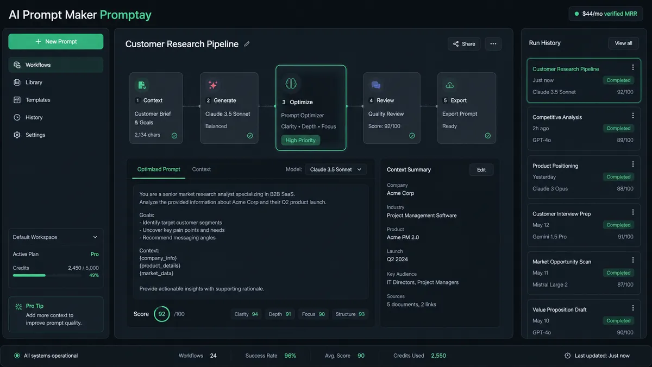Image resolution: width=652 pixels, height=367 pixels.
Task: Switch to the Optimized Prompt tab
Action: (159, 169)
